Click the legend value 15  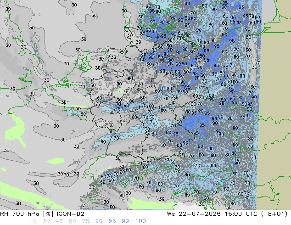[x=33, y=221]
